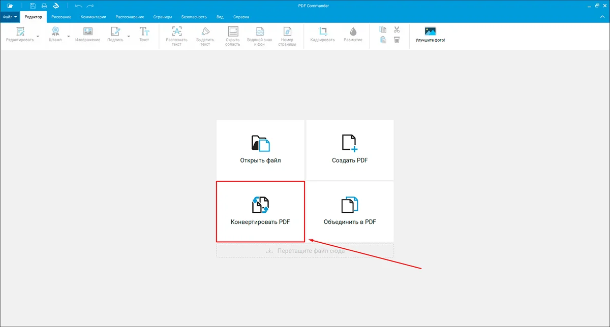
Task: Collapse the ribbon with the chevron
Action: click(603, 17)
